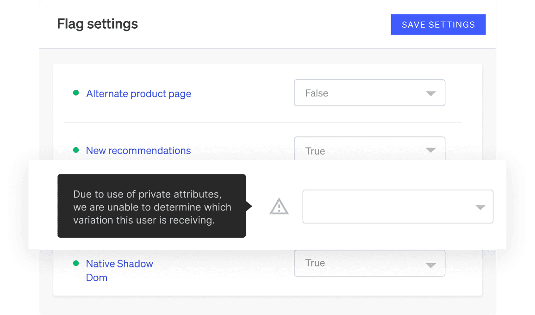Click the tooltip's pointer arrow tip
The height and width of the screenshot is (315, 535).
click(x=250, y=206)
